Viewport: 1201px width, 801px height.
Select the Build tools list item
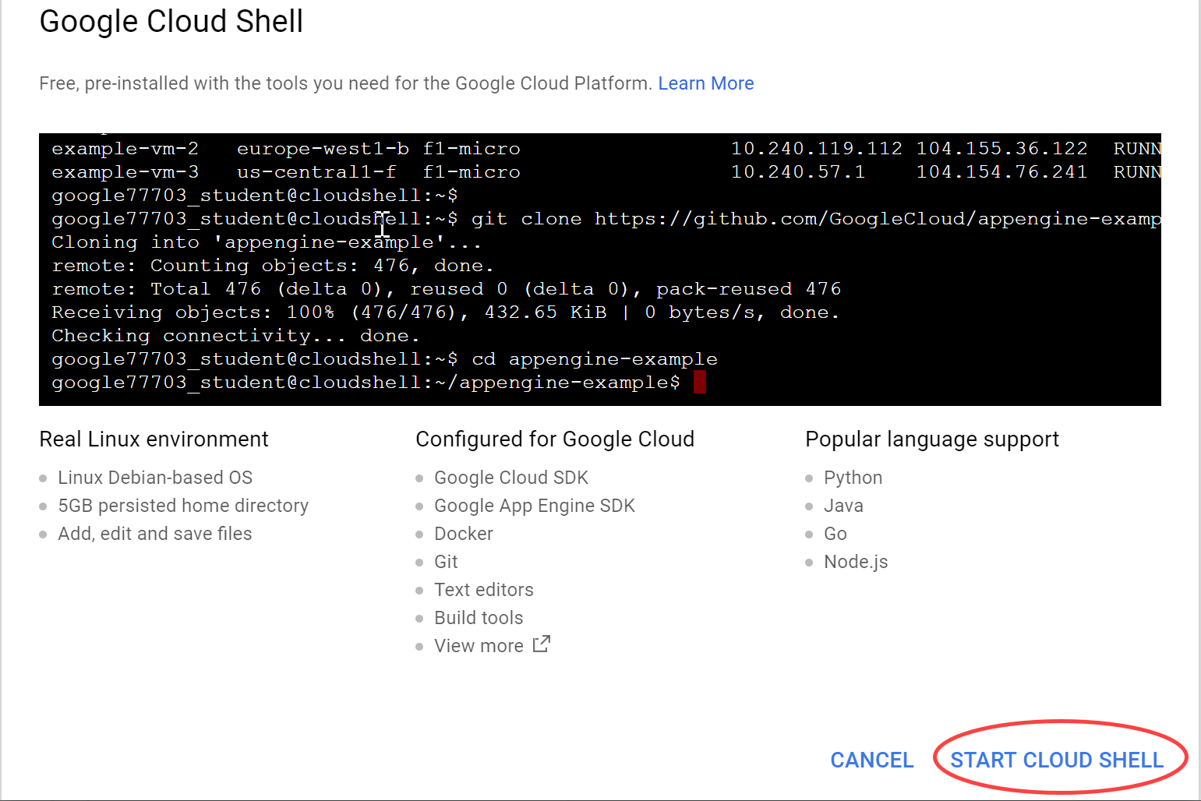click(479, 618)
